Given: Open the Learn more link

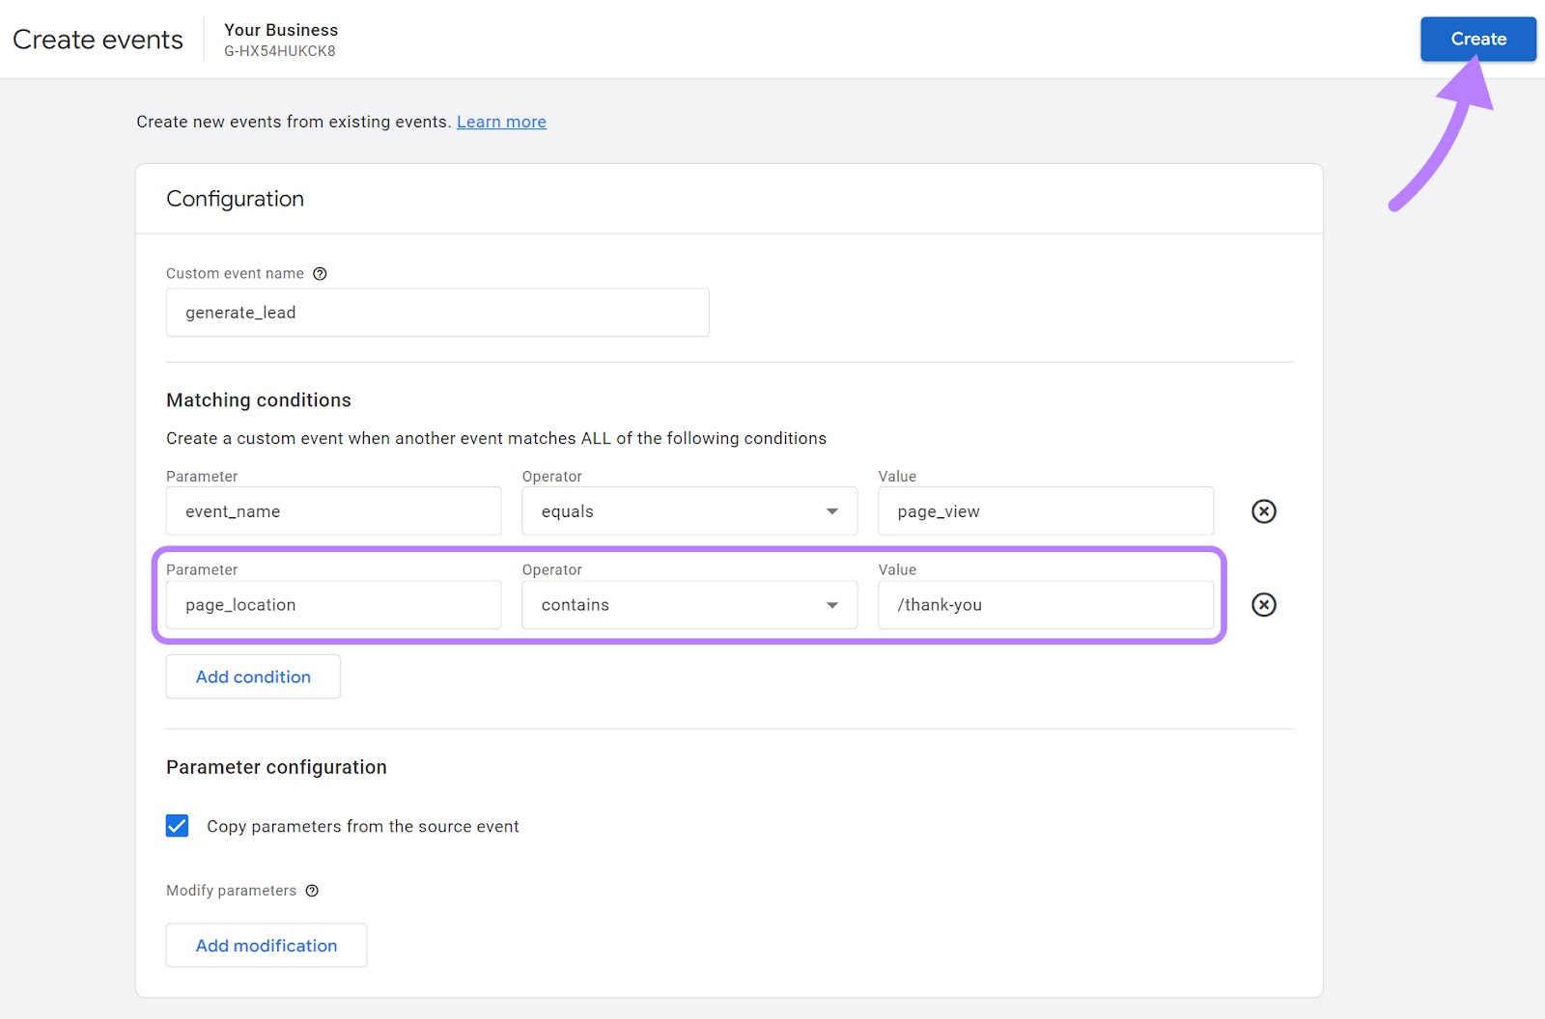Looking at the screenshot, I should click(x=500, y=122).
